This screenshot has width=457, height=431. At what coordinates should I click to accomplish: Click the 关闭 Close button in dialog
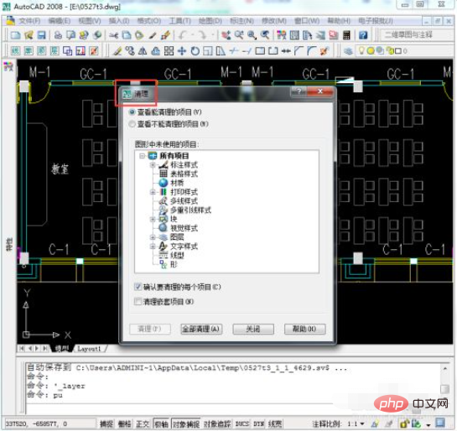253,329
